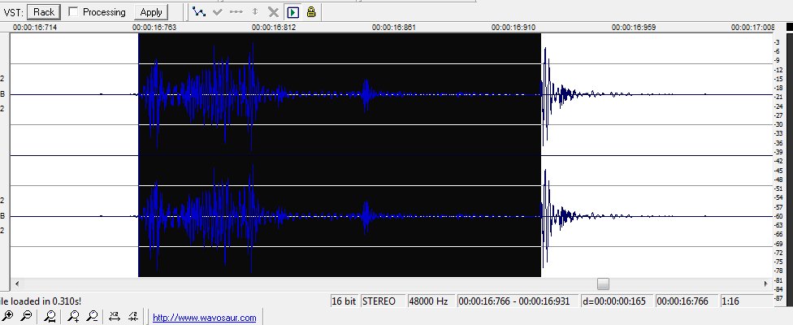This screenshot has width=793, height=325.
Task: Click the 00:00:16:812 ruler time mark
Action: 274,28
